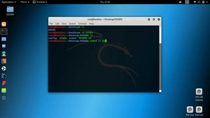Open the clock showing Thu 12:06
The height and width of the screenshot is (118, 210).
(x=105, y=2)
